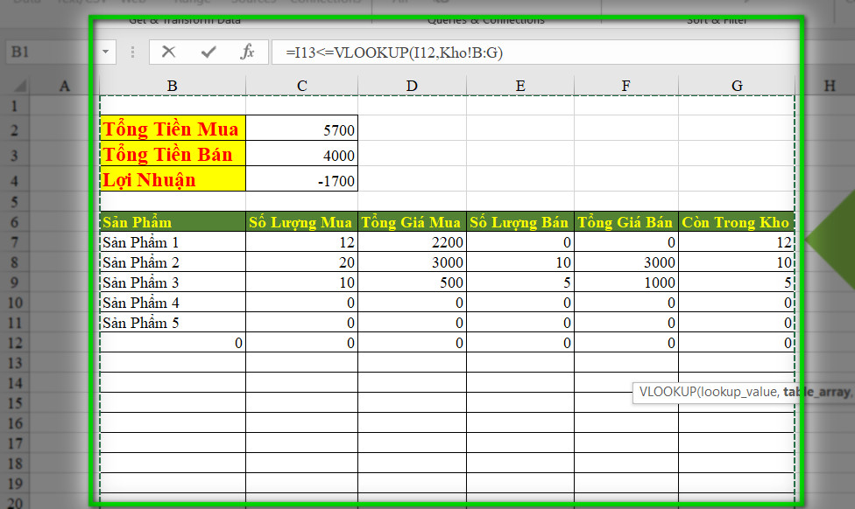Select column F header
Image resolution: width=855 pixels, height=509 pixels.
[626, 86]
